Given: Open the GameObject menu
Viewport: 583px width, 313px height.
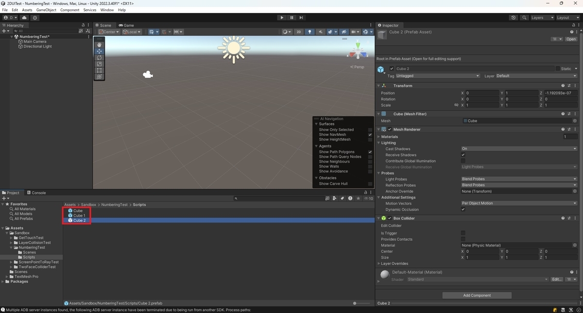Looking at the screenshot, I should point(46,10).
